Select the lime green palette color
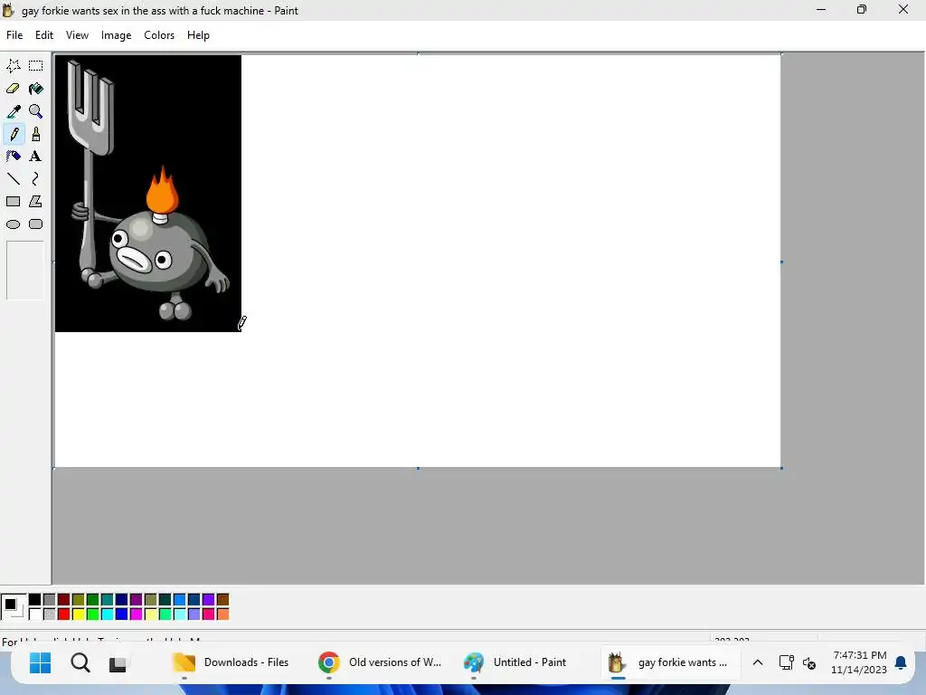 point(93,614)
